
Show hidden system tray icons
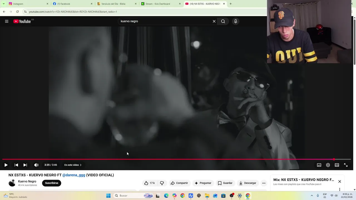312,196
